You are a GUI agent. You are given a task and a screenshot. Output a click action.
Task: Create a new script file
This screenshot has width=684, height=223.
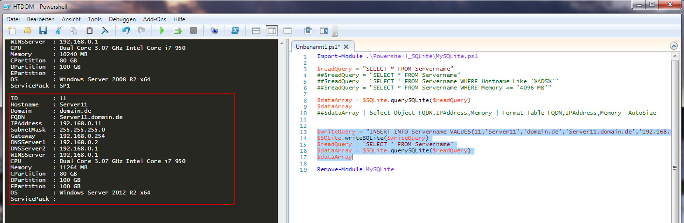tap(12, 30)
